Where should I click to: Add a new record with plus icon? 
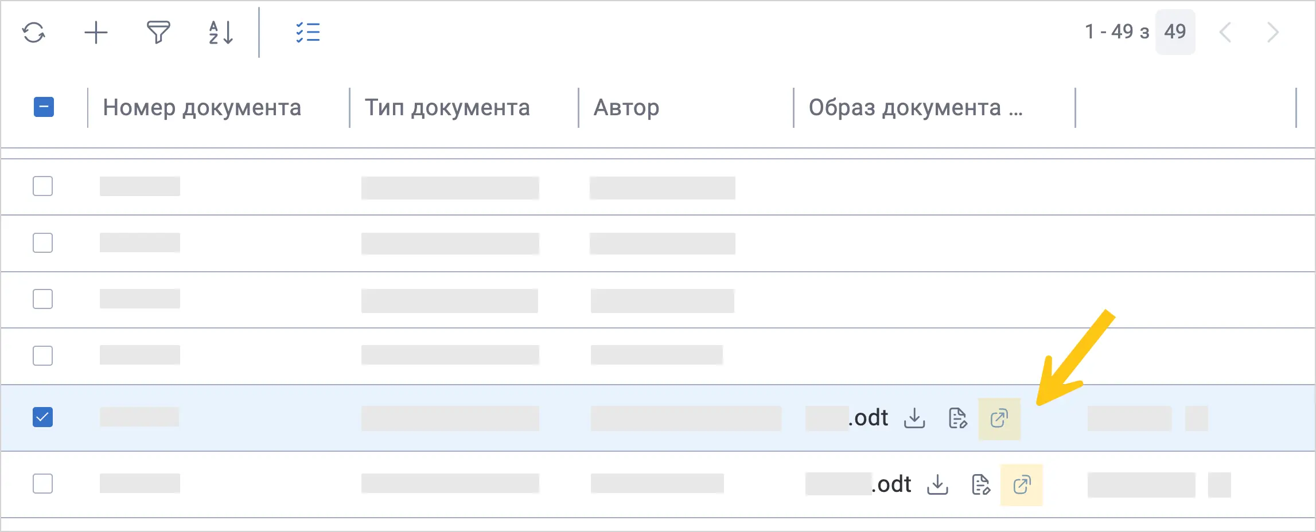[96, 33]
